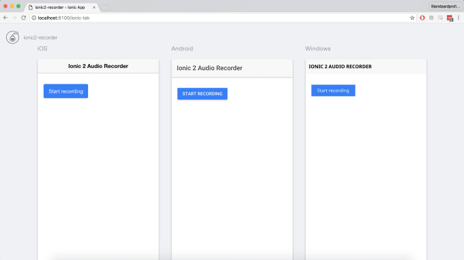
Task: Close the ionic2-recorder tab
Action: pyautogui.click(x=94, y=7)
